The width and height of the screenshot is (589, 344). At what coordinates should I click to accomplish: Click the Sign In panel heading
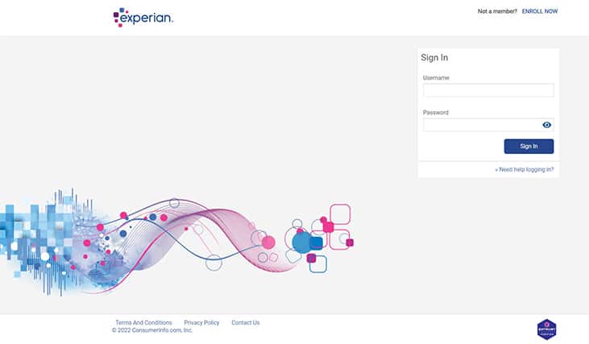[434, 57]
